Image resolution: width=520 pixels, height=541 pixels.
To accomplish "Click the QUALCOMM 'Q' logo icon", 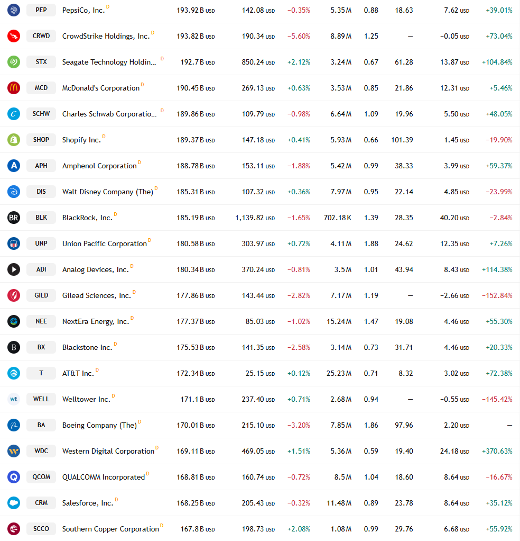I will click(14, 477).
